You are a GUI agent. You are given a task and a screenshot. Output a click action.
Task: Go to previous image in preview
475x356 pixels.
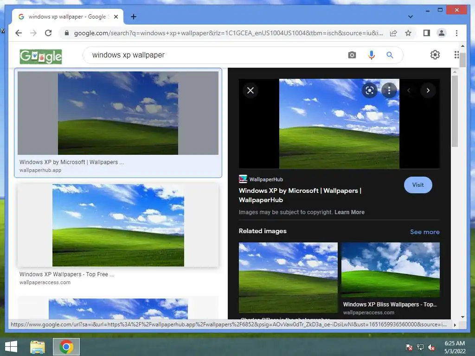409,90
